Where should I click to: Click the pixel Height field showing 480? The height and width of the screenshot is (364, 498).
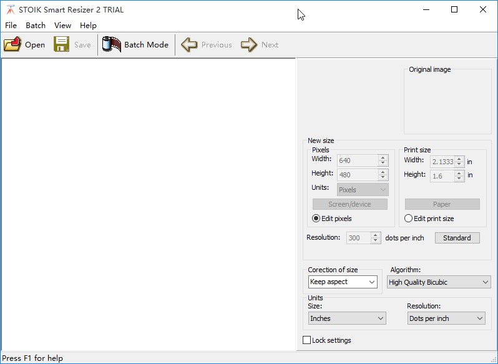pyautogui.click(x=358, y=175)
